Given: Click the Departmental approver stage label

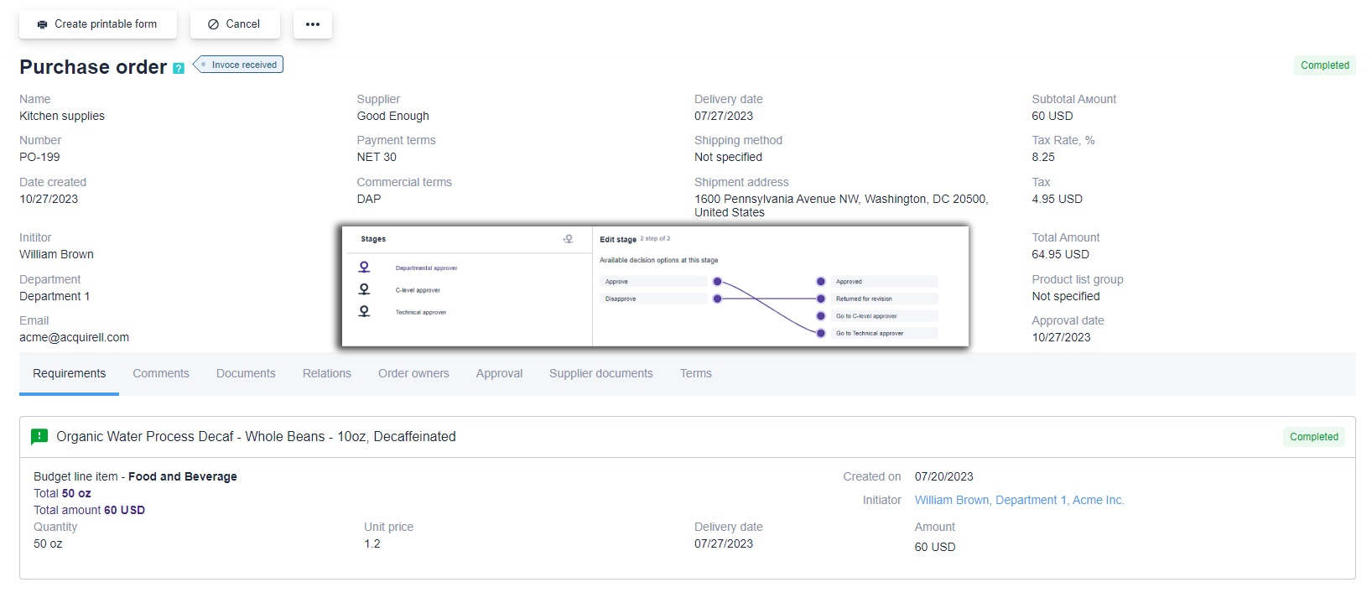Looking at the screenshot, I should (426, 268).
